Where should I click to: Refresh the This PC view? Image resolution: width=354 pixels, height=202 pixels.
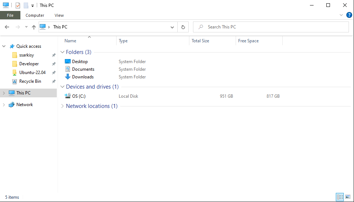[183, 27]
